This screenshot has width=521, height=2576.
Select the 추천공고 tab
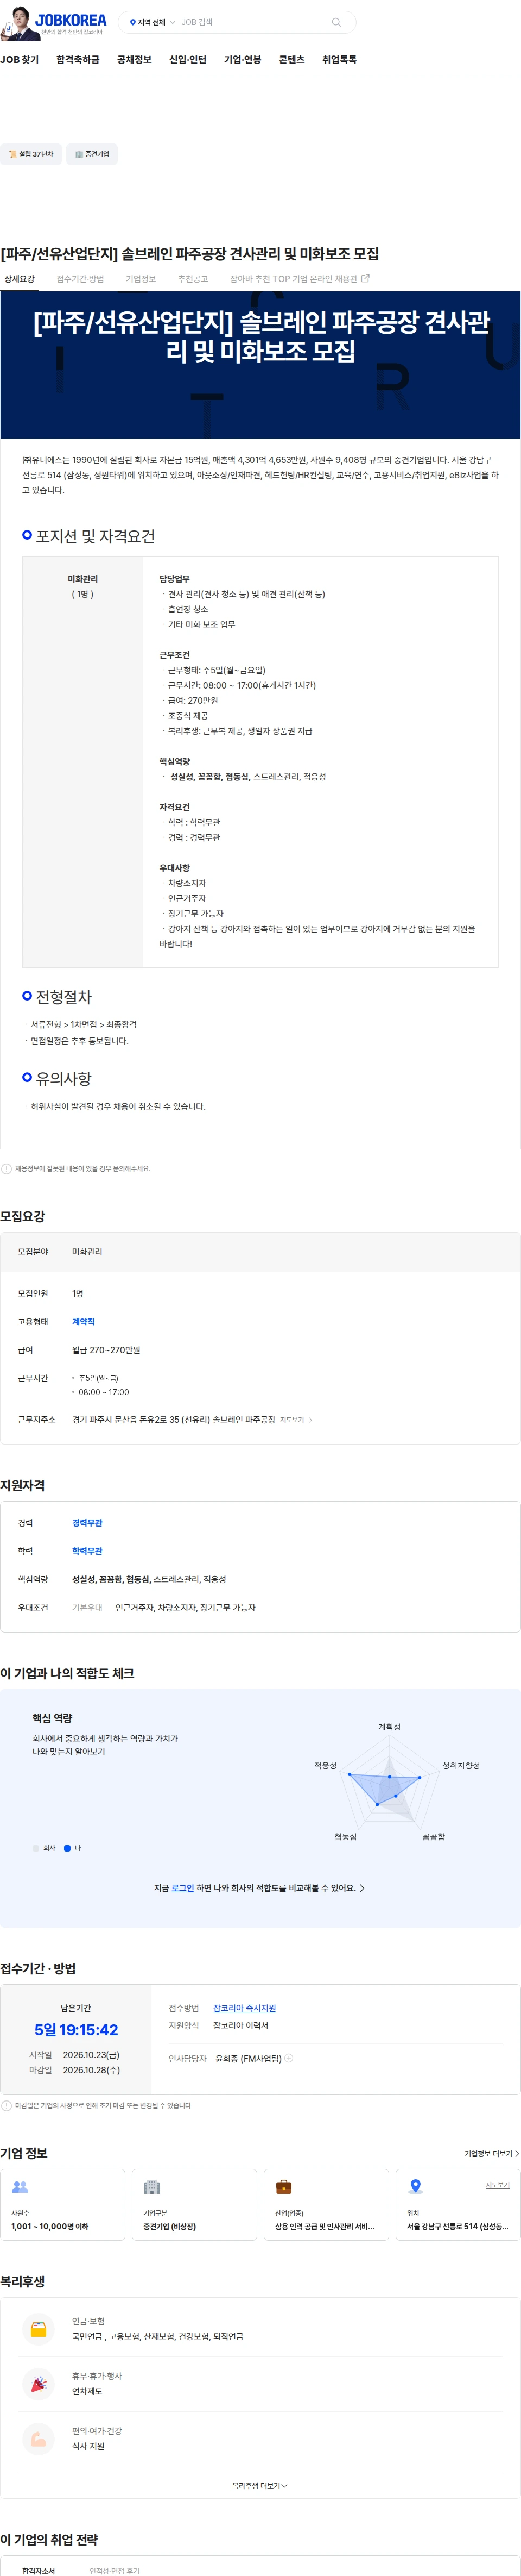tap(193, 279)
